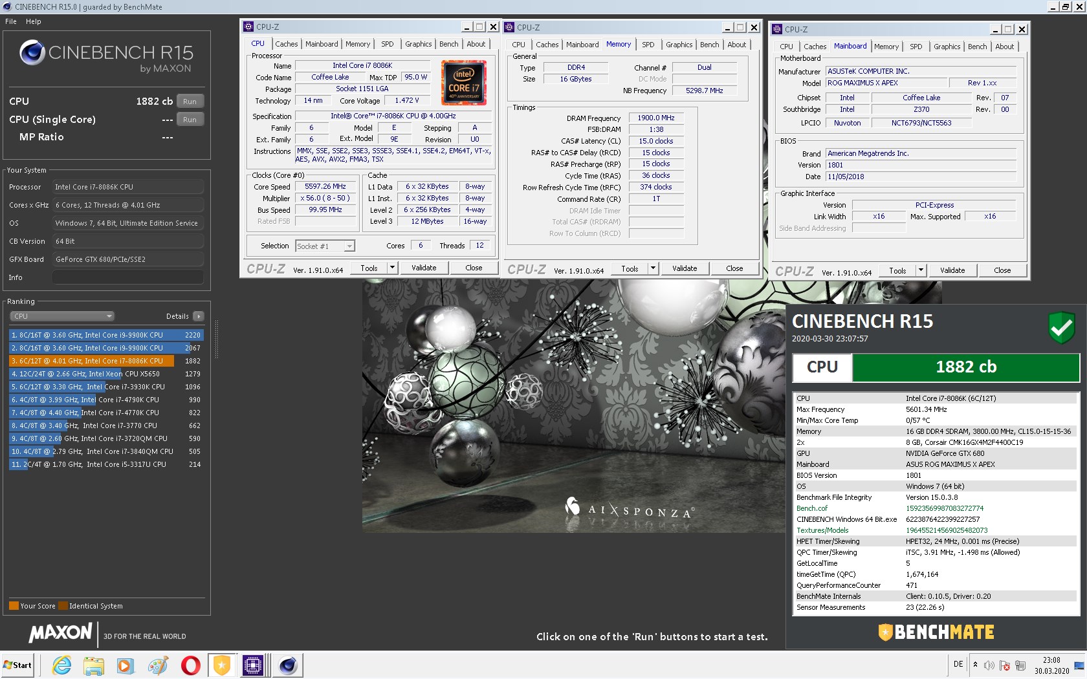Viewport: 1087px width, 679px height.
Task: Switch to Bench tab in first CPU-Z
Action: tap(449, 44)
